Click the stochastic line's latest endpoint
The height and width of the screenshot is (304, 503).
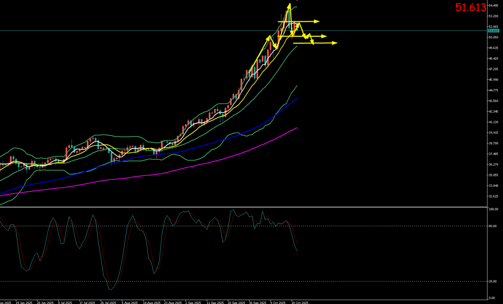(x=297, y=251)
